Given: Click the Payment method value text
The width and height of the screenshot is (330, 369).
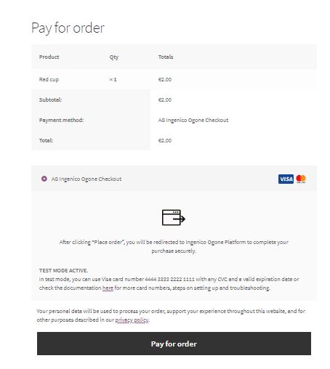Looking at the screenshot, I should click(193, 120).
